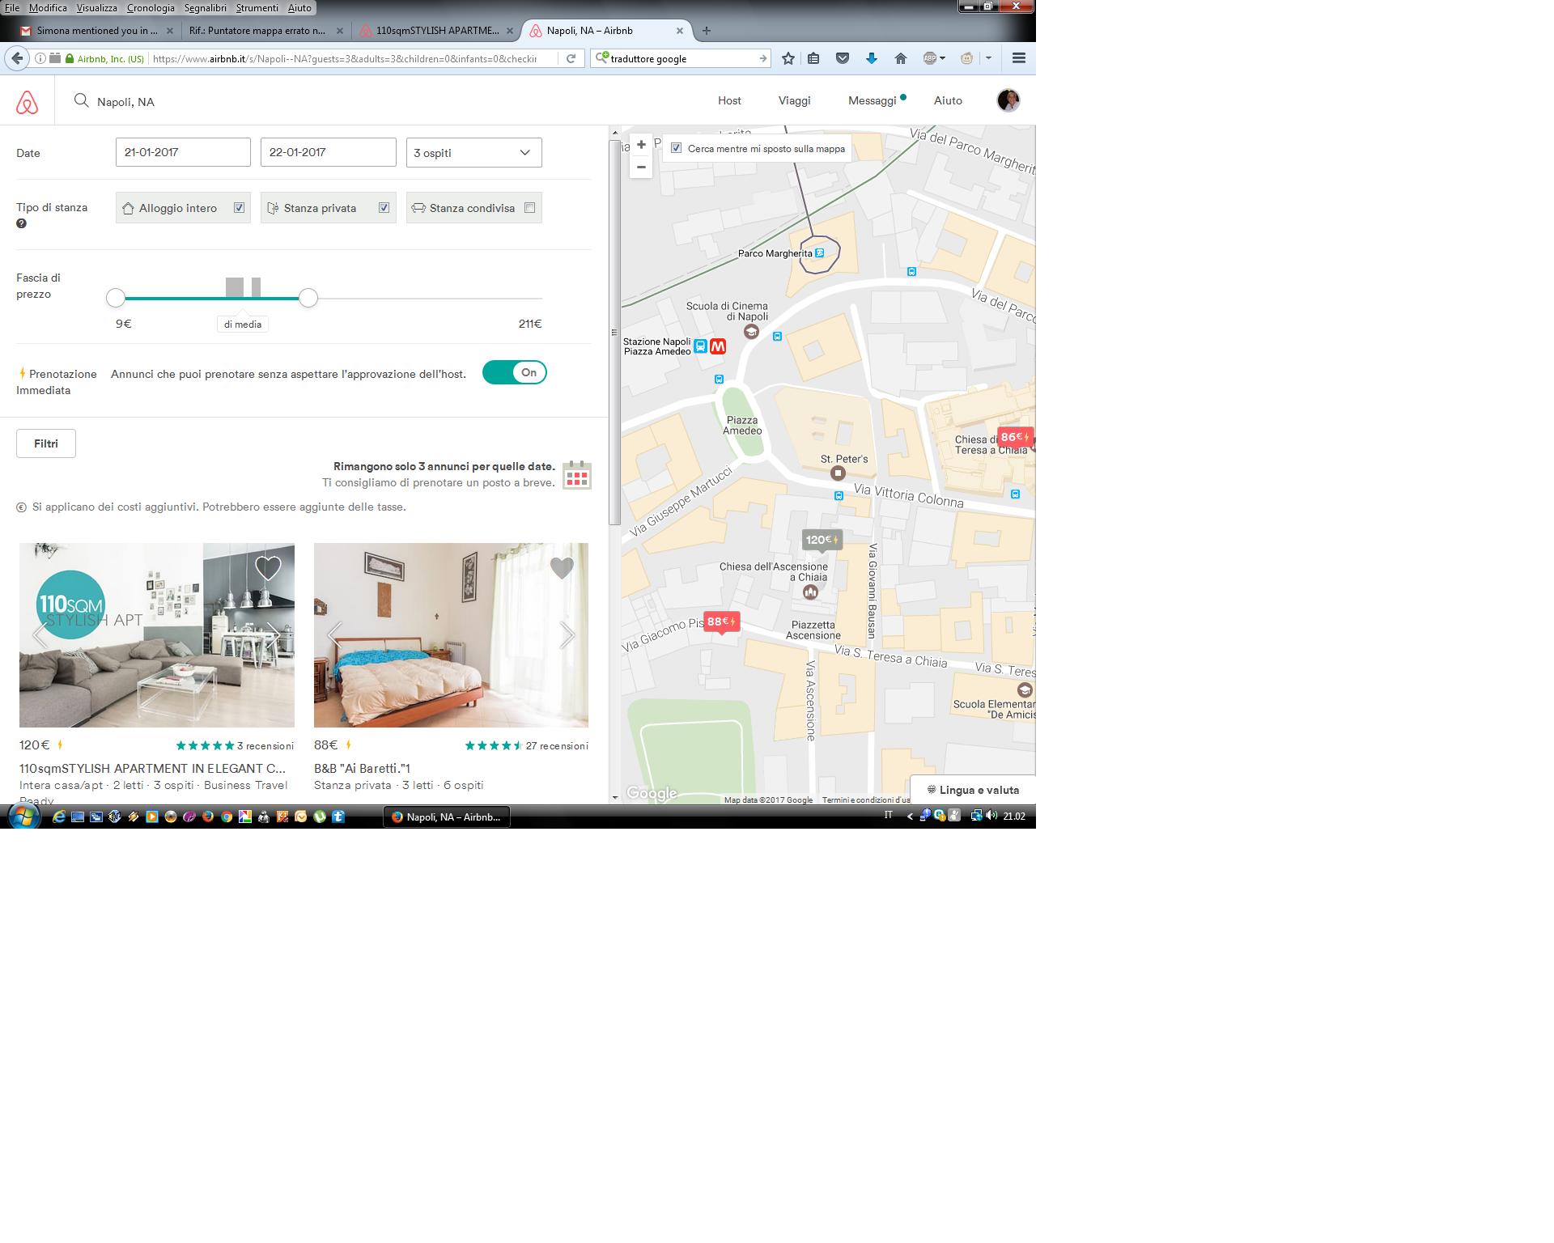Open the user profile avatar
This screenshot has width=1554, height=1243.
point(1008,100)
